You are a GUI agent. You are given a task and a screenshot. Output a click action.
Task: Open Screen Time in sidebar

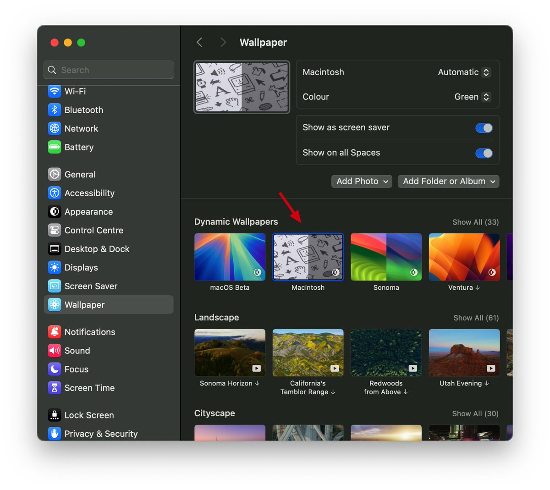pyautogui.click(x=109, y=388)
